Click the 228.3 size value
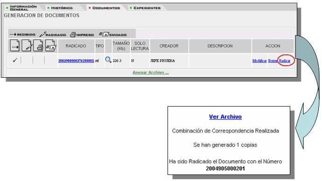The height and width of the screenshot is (181, 322). click(x=117, y=61)
